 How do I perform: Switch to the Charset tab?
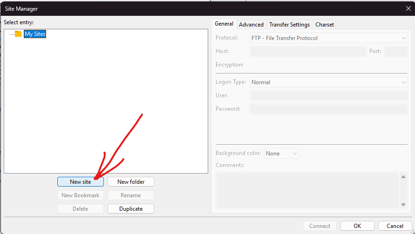325,25
